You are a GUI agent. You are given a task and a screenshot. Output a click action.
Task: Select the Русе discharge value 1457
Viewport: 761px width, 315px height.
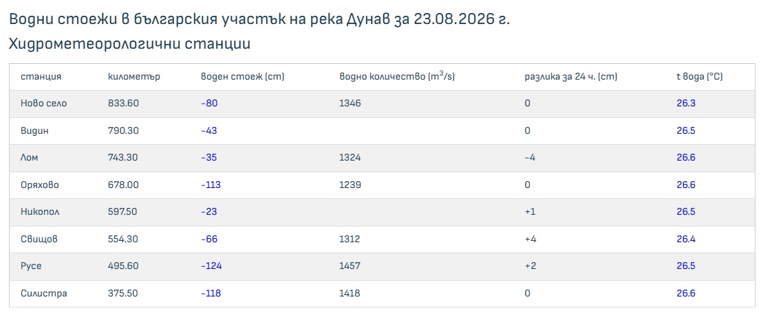pos(350,266)
